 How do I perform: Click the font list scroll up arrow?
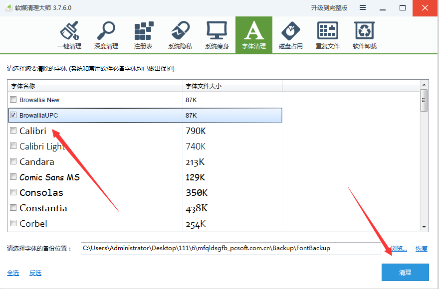coord(424,85)
